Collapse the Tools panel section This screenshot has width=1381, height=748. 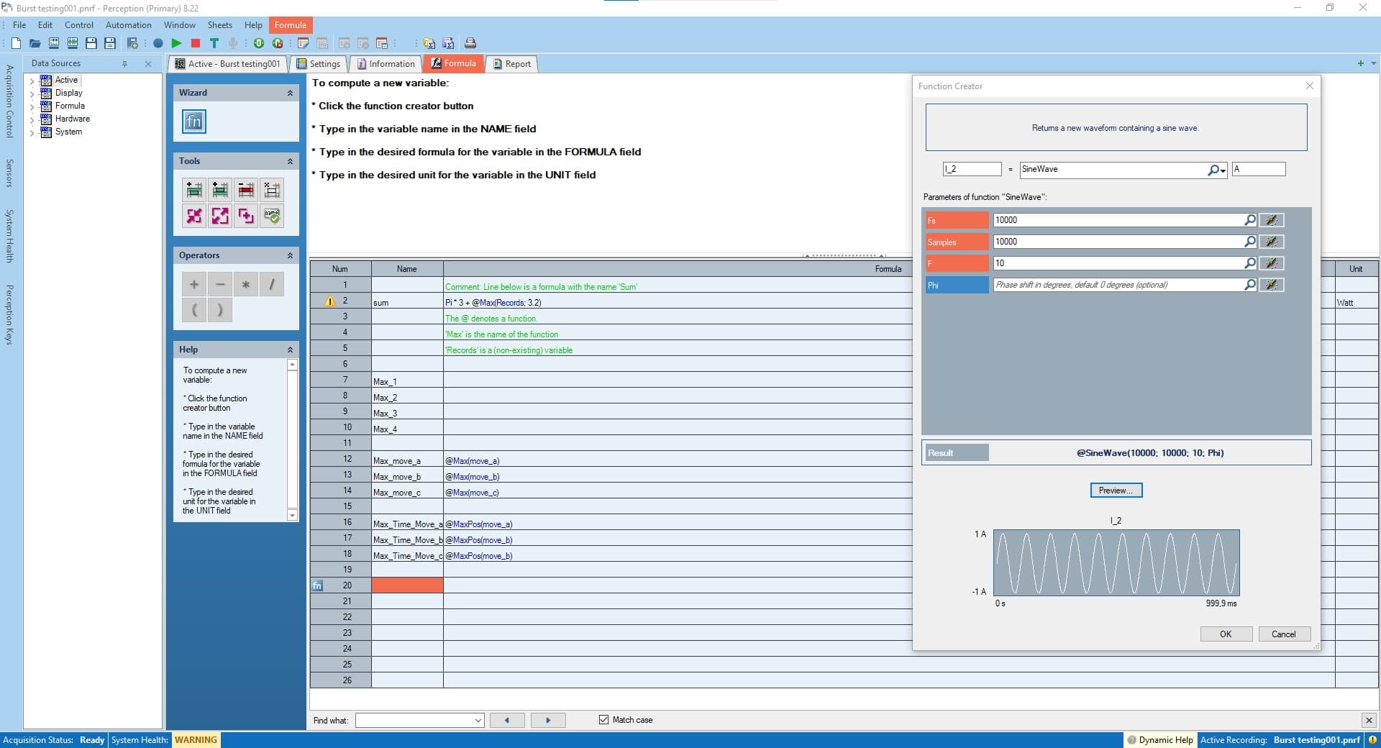(x=290, y=162)
